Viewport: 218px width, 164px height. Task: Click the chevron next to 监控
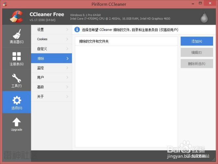67,68
